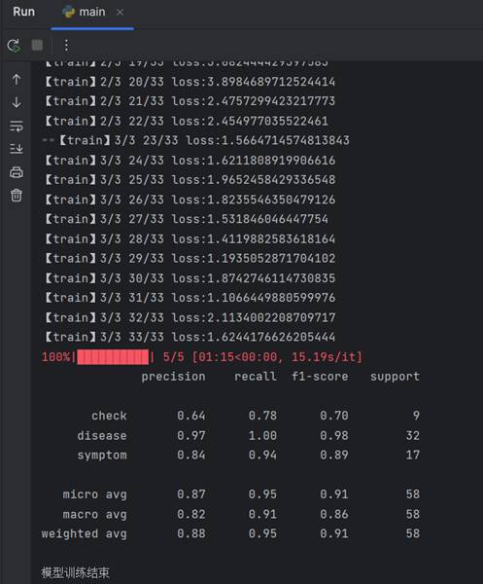This screenshot has height=584, width=483.
Task: Select line 25/33 loss:1.9652458429336548
Action: (190, 179)
